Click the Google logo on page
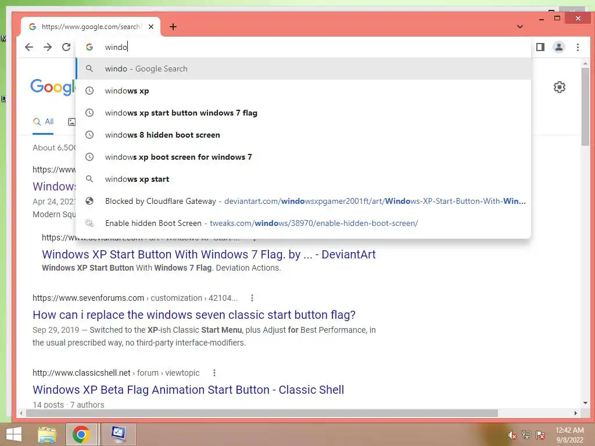 coord(53,87)
